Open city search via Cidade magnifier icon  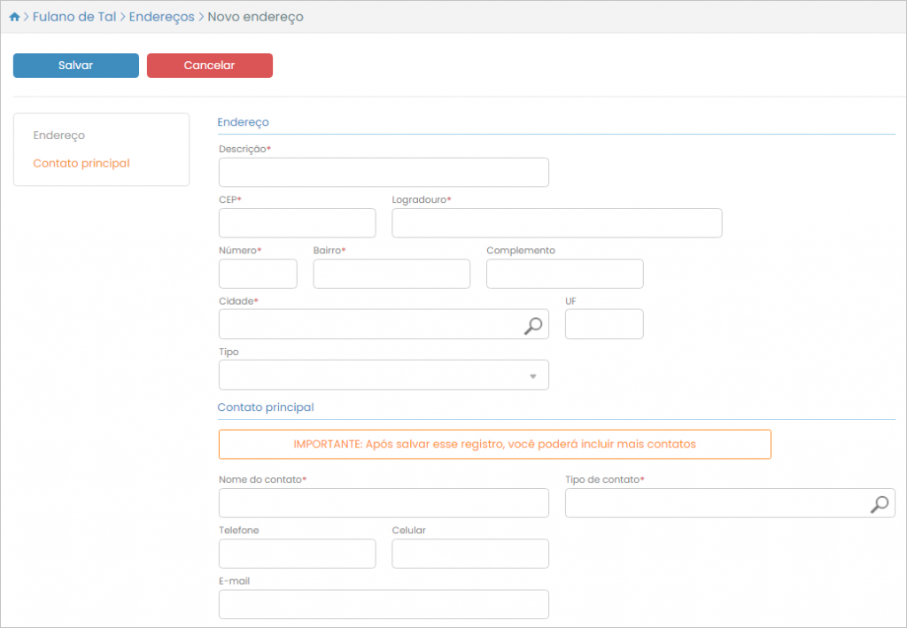[532, 326]
